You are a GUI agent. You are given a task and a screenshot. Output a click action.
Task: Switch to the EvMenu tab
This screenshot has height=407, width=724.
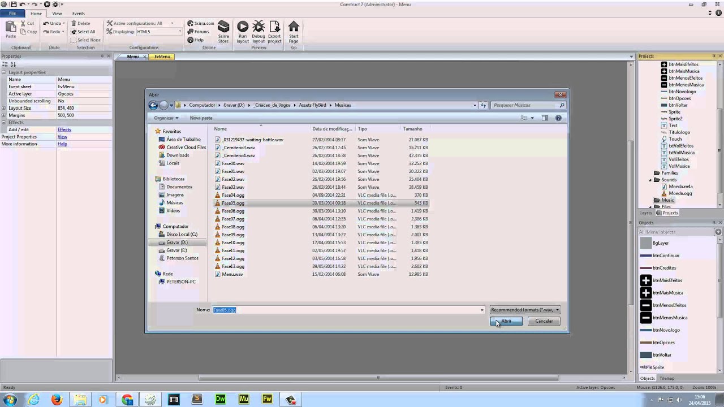pyautogui.click(x=162, y=57)
